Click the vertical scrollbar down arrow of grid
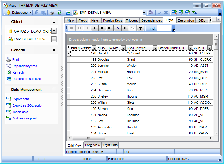Viewport: 224px width, 164px height. [x=216, y=133]
